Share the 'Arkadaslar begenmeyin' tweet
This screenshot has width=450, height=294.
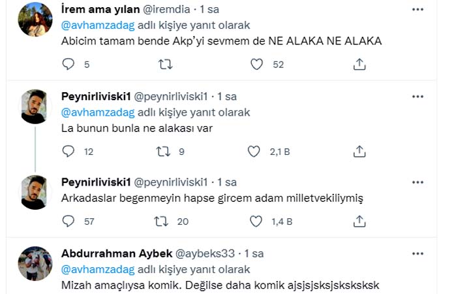click(x=359, y=221)
